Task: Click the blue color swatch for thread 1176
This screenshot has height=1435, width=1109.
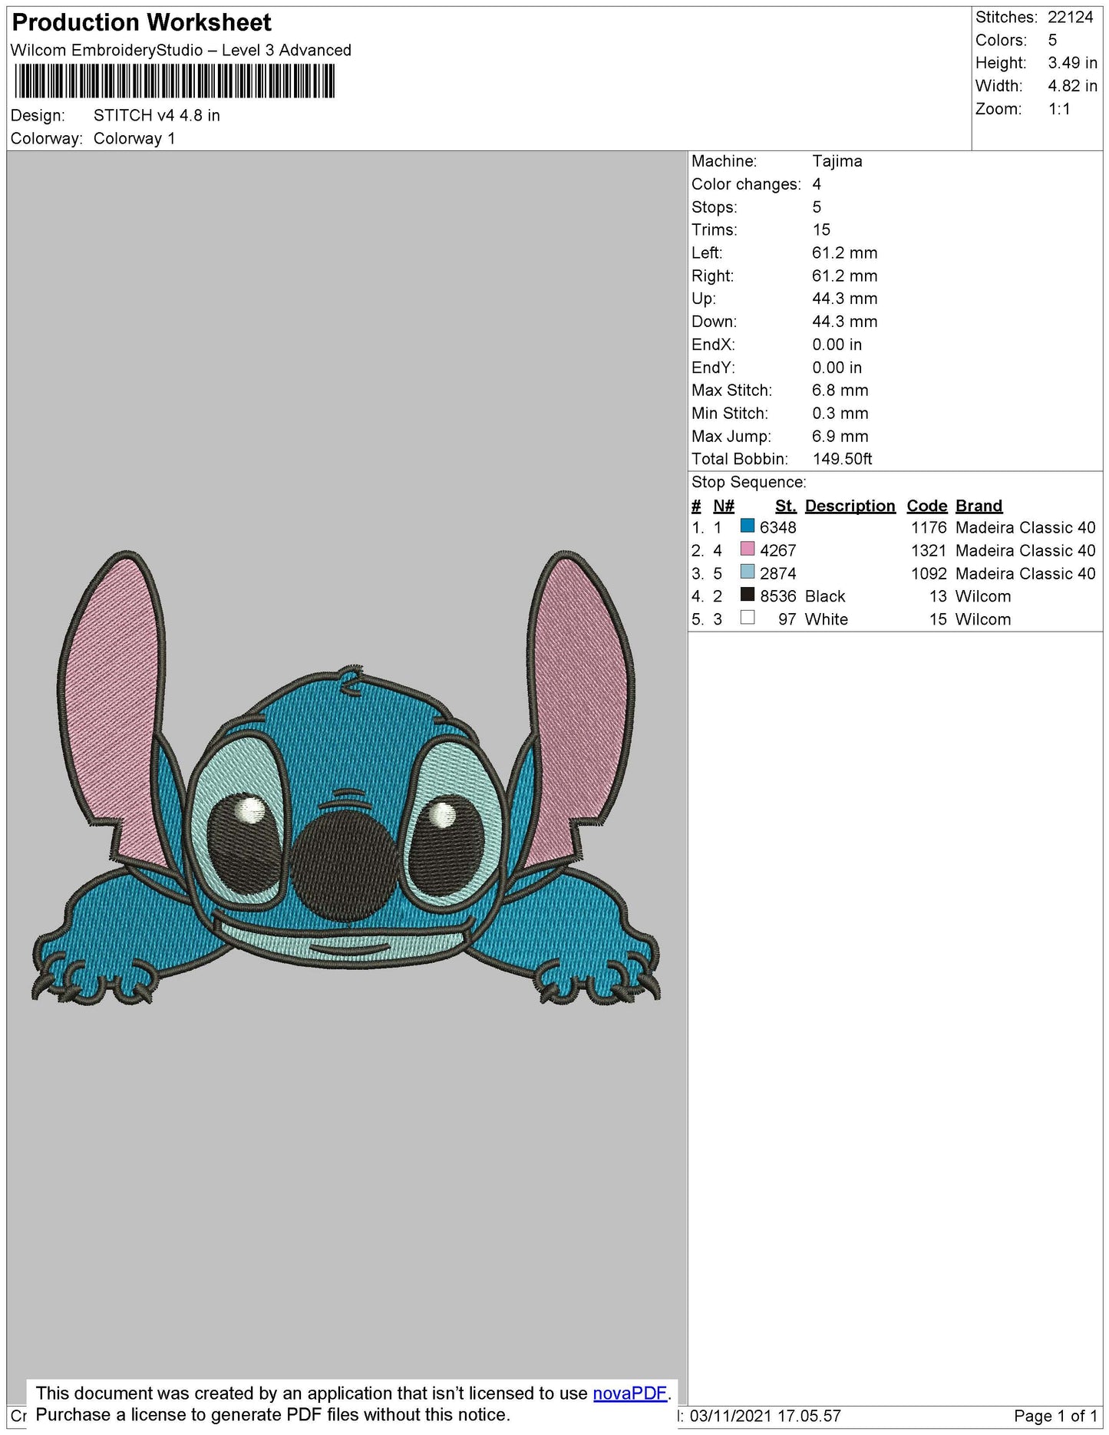Action: tap(748, 526)
